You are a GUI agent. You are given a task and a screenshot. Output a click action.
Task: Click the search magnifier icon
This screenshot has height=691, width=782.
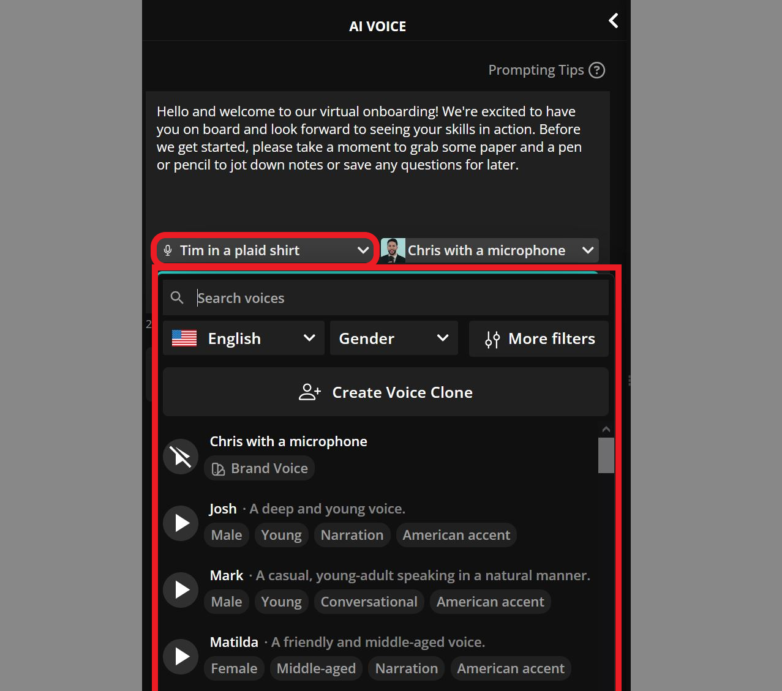click(177, 297)
